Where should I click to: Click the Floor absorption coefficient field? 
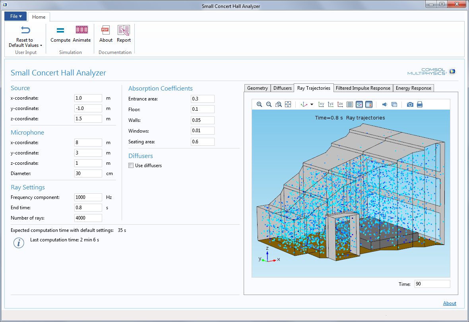tap(202, 109)
